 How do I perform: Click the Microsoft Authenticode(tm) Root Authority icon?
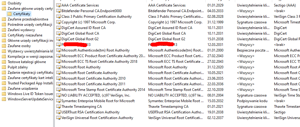tap(58, 50)
